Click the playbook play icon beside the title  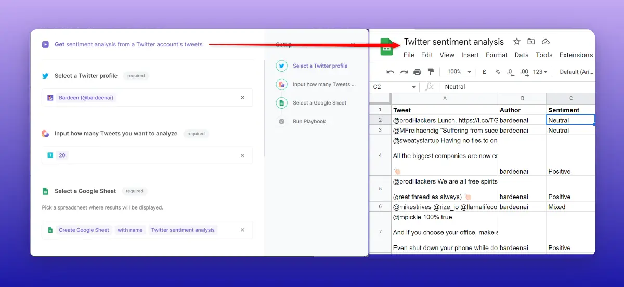(x=46, y=44)
